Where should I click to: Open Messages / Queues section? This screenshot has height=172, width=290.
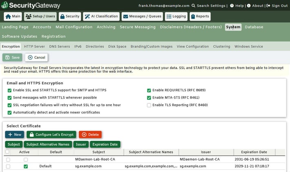[x=142, y=16]
